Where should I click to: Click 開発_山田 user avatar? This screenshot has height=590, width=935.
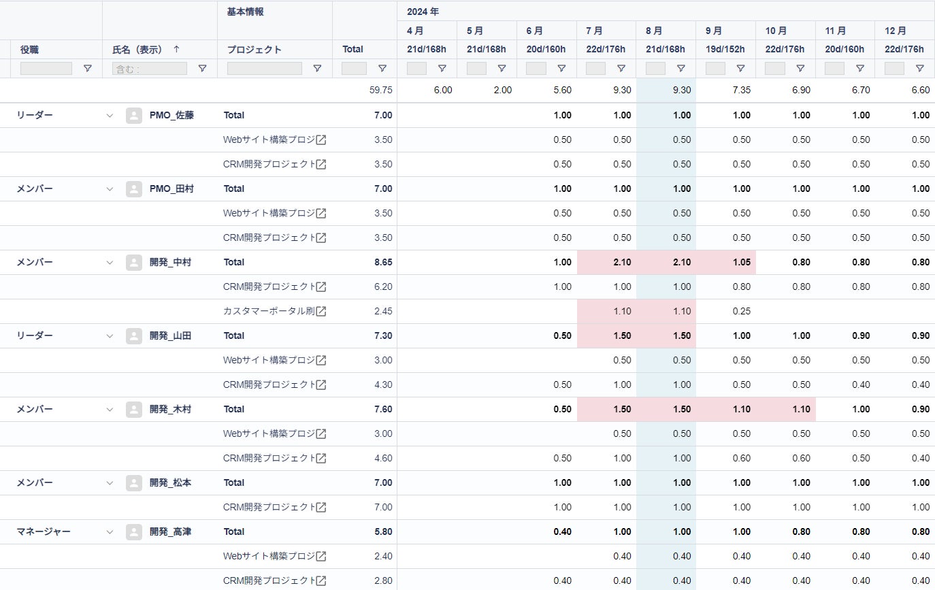tap(134, 335)
